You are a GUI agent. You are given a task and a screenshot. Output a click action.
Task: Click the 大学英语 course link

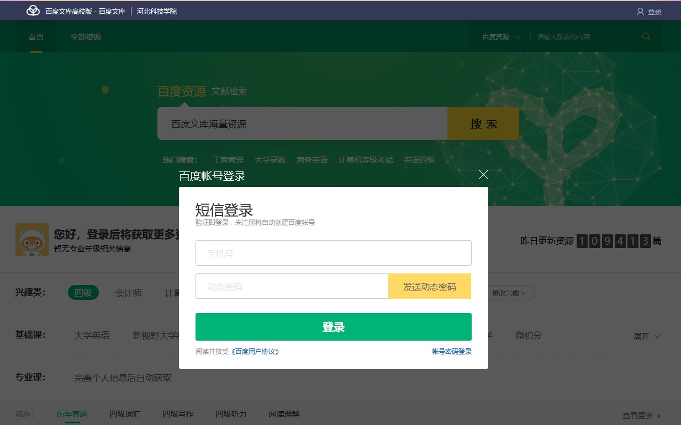click(x=92, y=335)
